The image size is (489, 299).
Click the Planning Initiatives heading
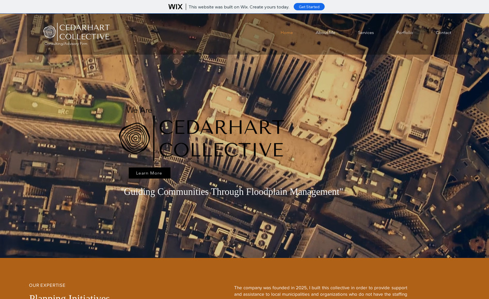click(x=69, y=296)
